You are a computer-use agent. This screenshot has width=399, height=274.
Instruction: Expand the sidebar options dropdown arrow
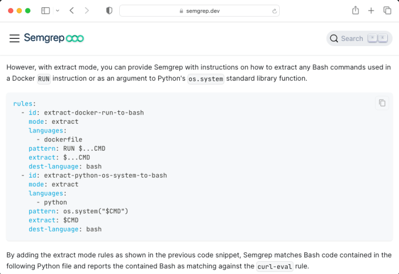point(57,10)
